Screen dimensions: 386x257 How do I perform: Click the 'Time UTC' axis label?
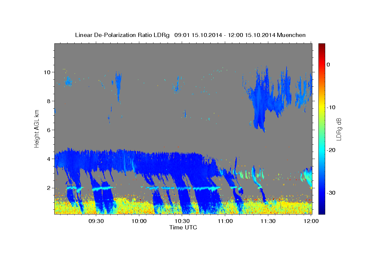point(183,227)
